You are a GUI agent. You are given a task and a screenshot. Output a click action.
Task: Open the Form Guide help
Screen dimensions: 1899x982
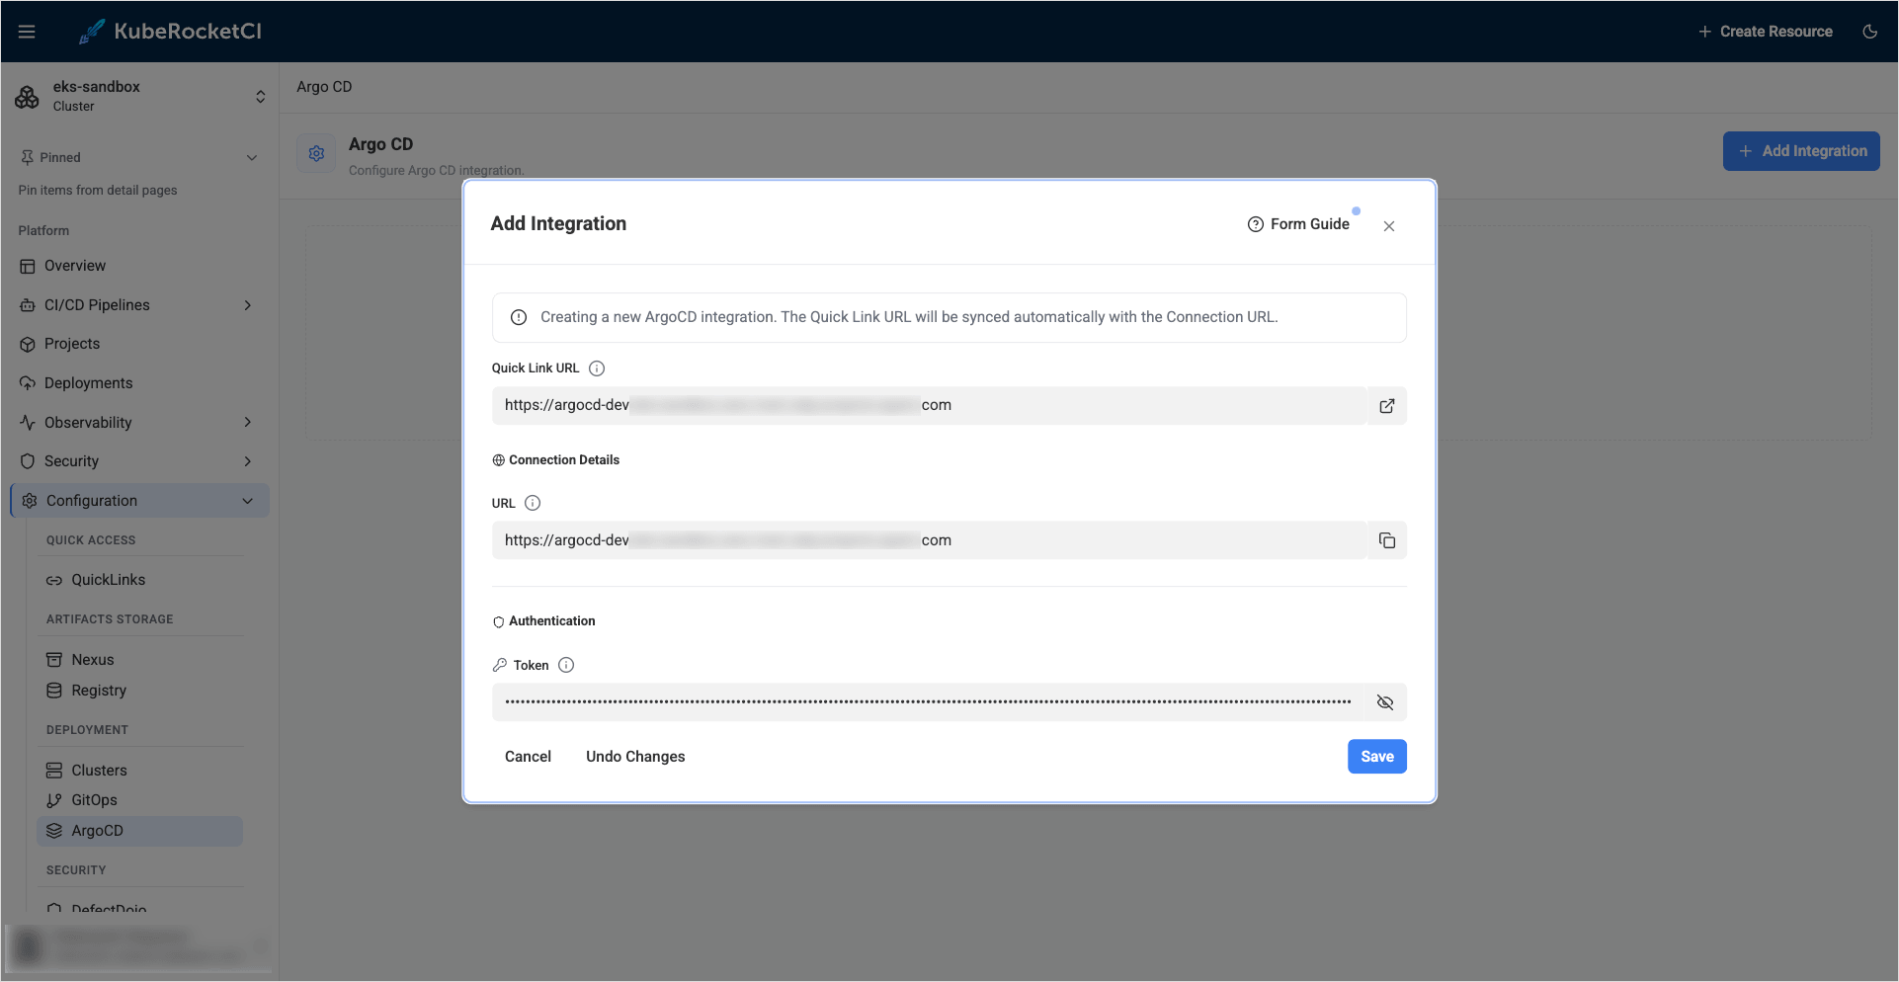pos(1298,224)
